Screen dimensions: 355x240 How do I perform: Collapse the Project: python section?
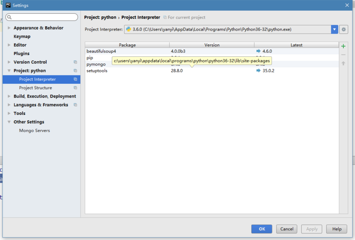[x=9, y=71]
